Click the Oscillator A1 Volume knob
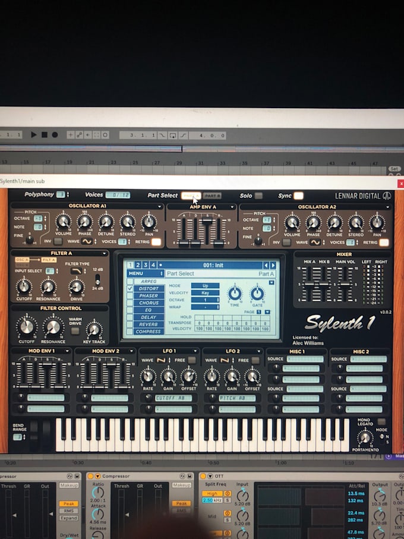404x539 pixels. point(64,222)
